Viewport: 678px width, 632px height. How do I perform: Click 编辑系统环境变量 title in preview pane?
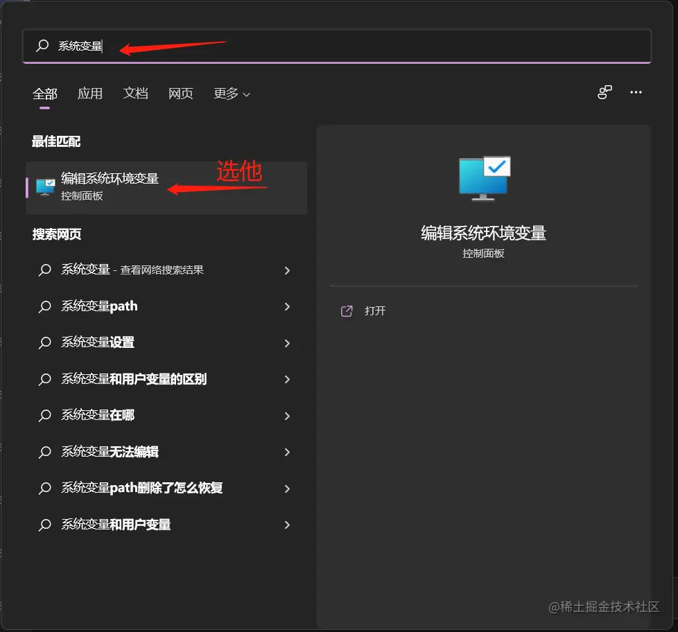483,234
